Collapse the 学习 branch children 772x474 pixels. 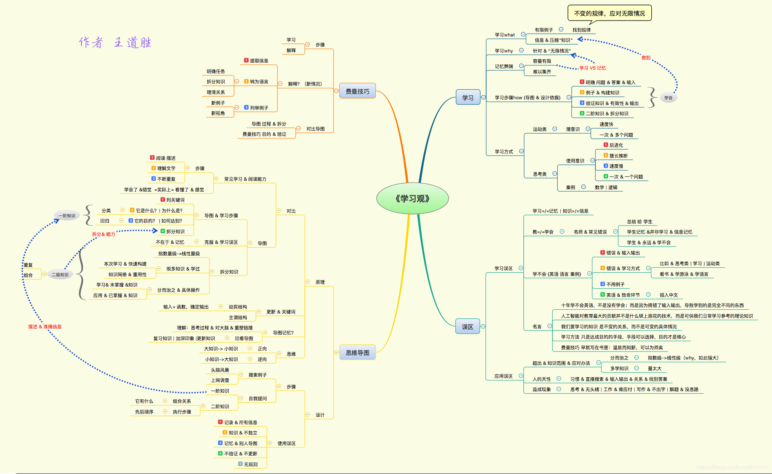483,97
